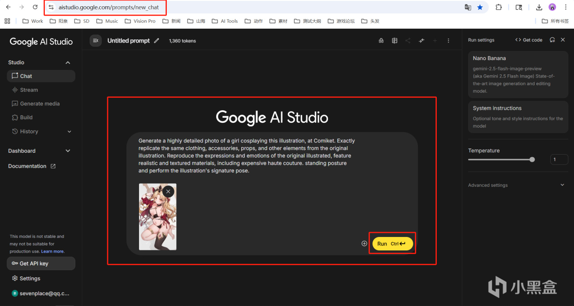The width and height of the screenshot is (574, 306).
Task: Click the 1,360 tokens counter
Action: (183, 41)
